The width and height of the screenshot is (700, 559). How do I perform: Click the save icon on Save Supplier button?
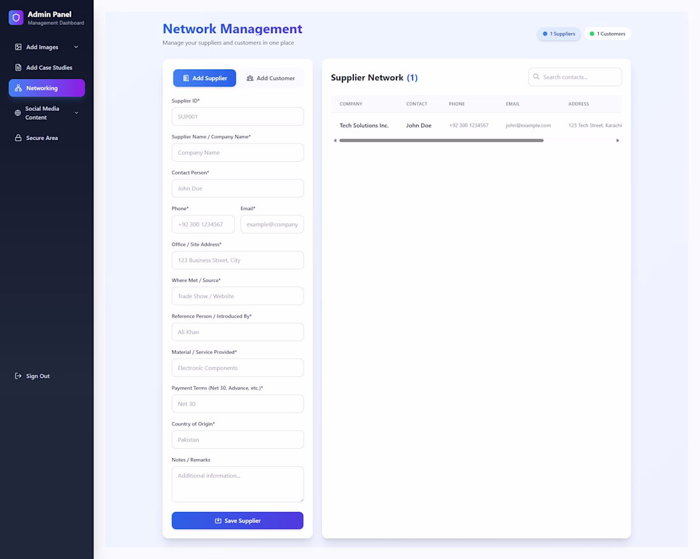coord(218,521)
